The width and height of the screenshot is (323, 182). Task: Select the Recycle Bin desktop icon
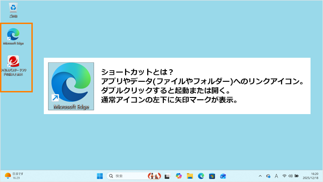click(x=13, y=10)
